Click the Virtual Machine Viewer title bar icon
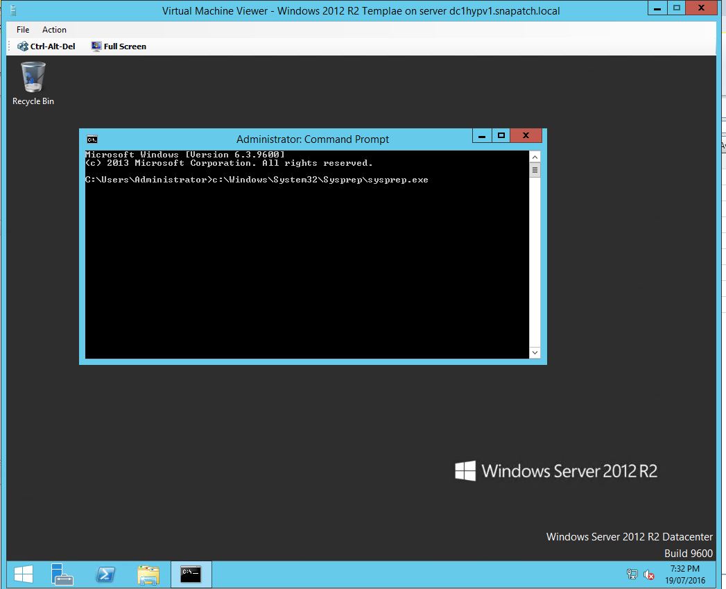The width and height of the screenshot is (726, 589). tap(13, 10)
